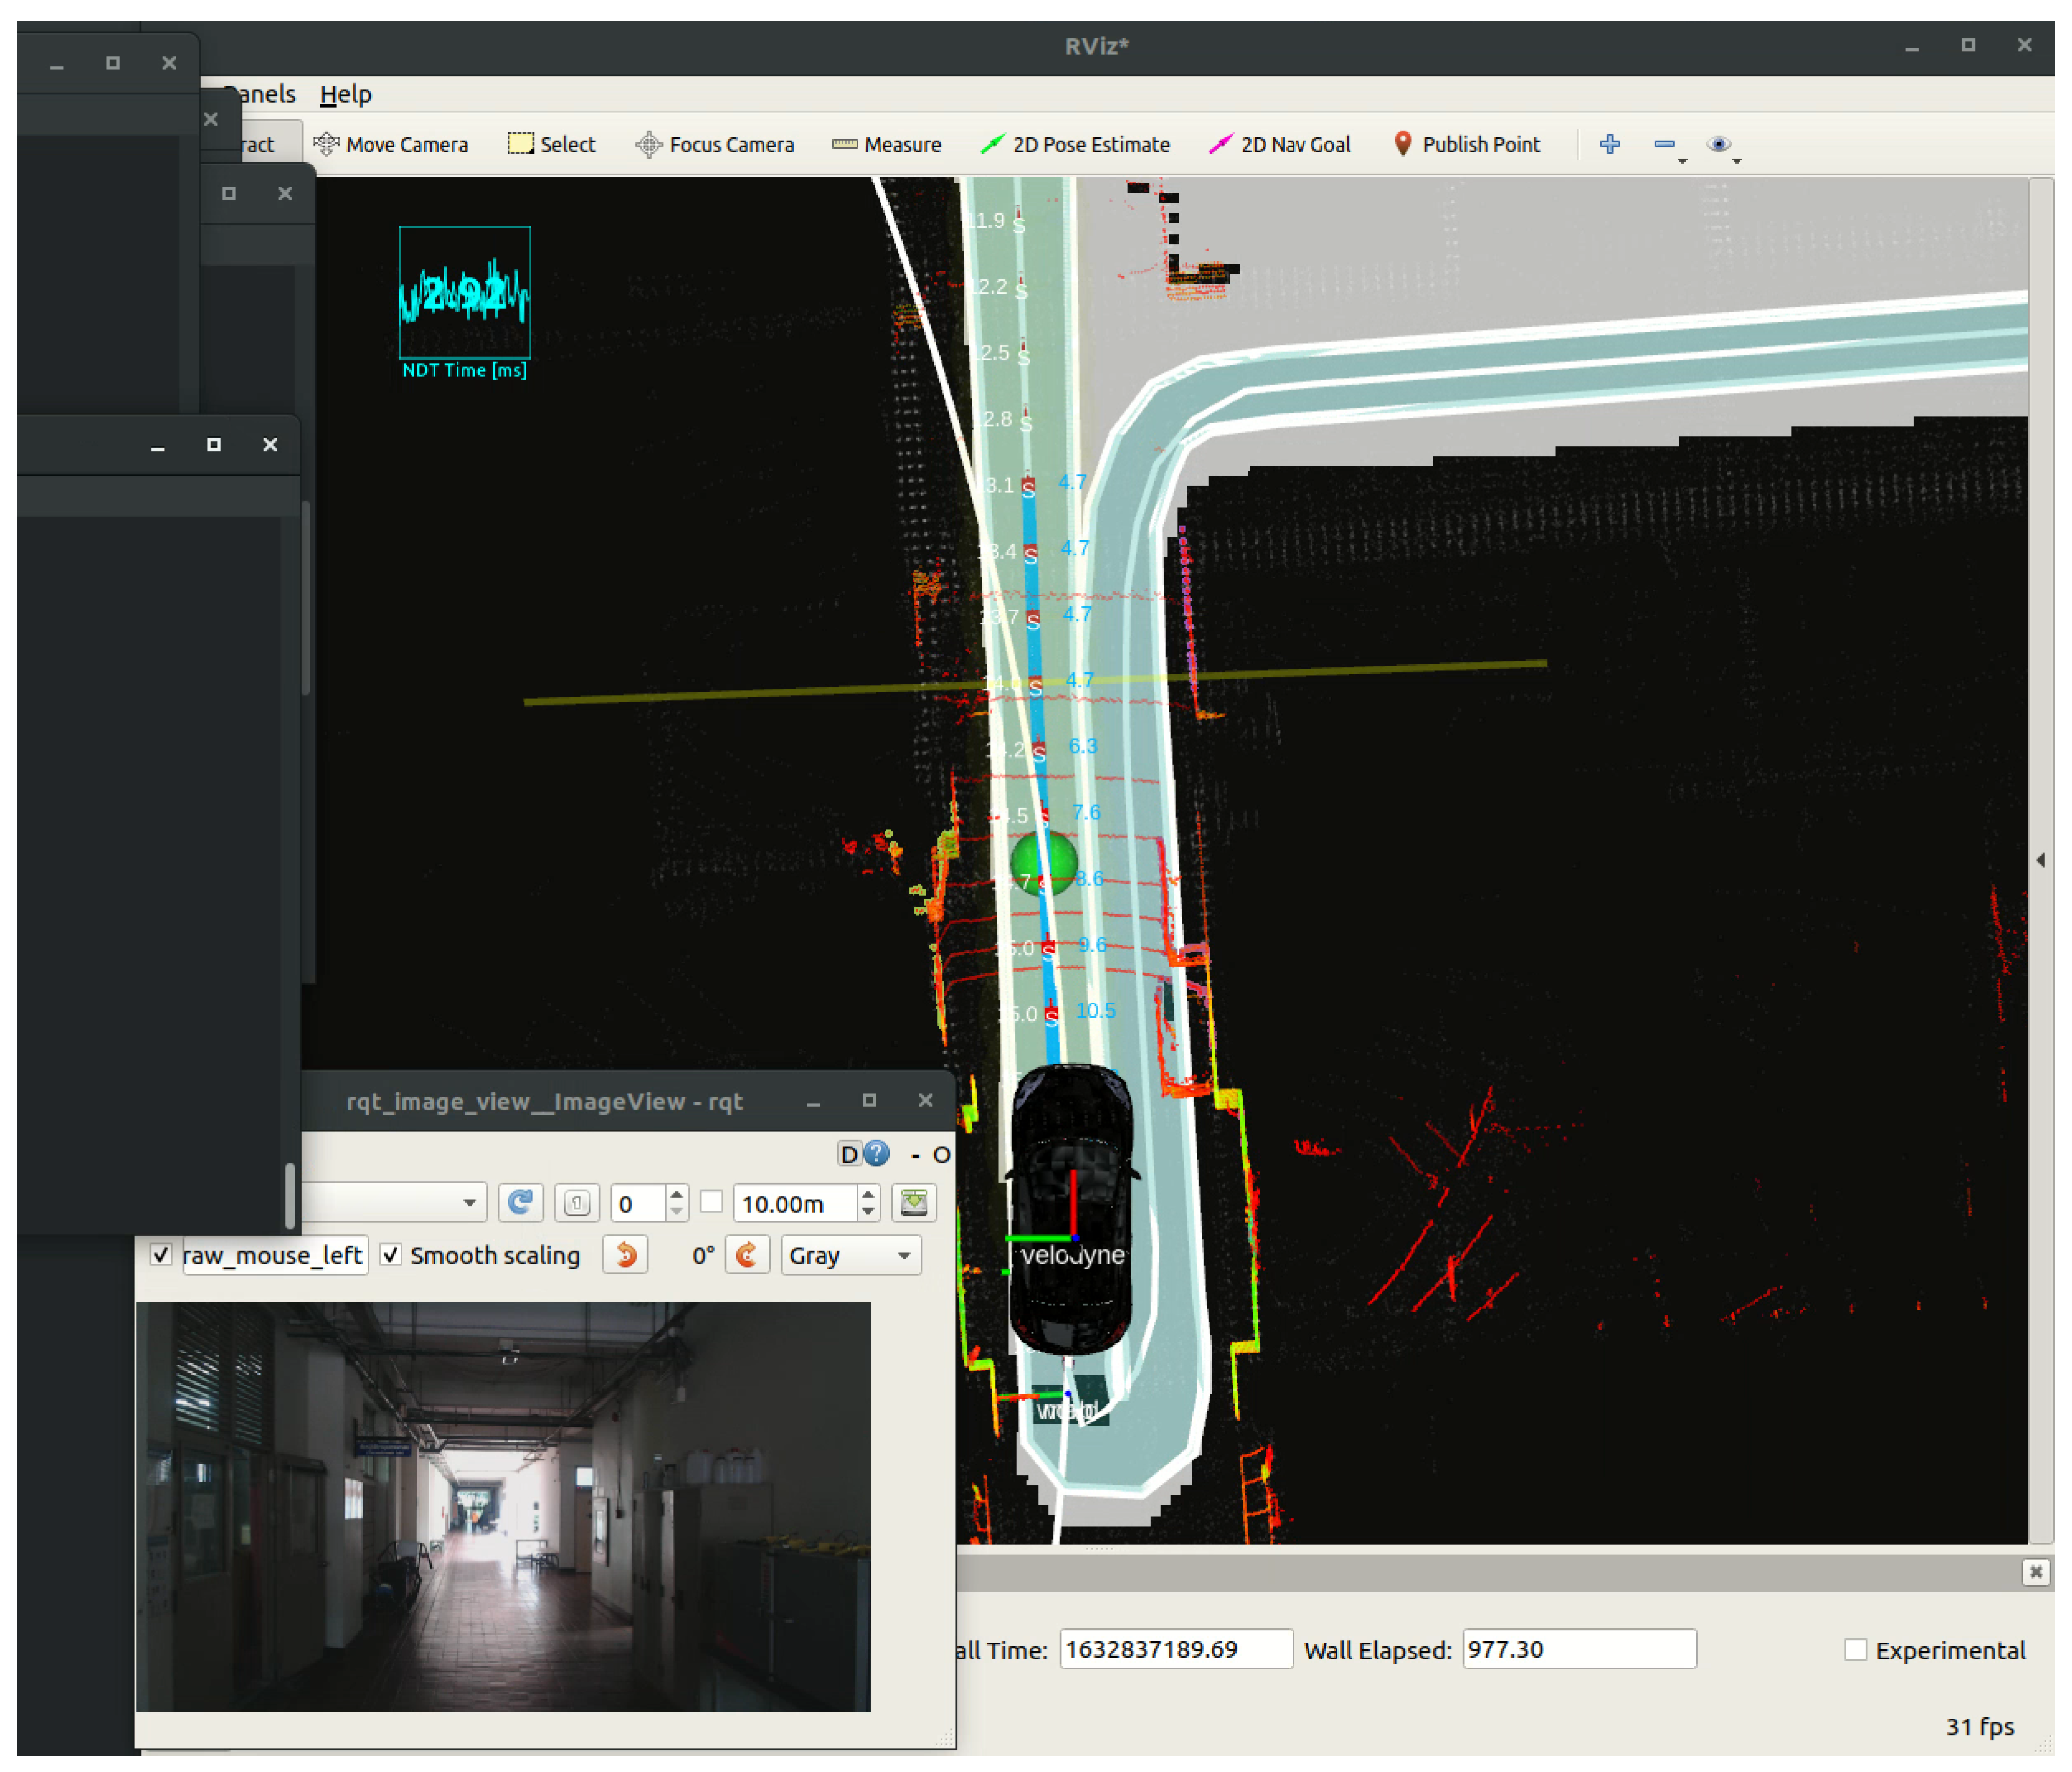Open the Help menu
This screenshot has width=2072, height=1772.
point(345,94)
